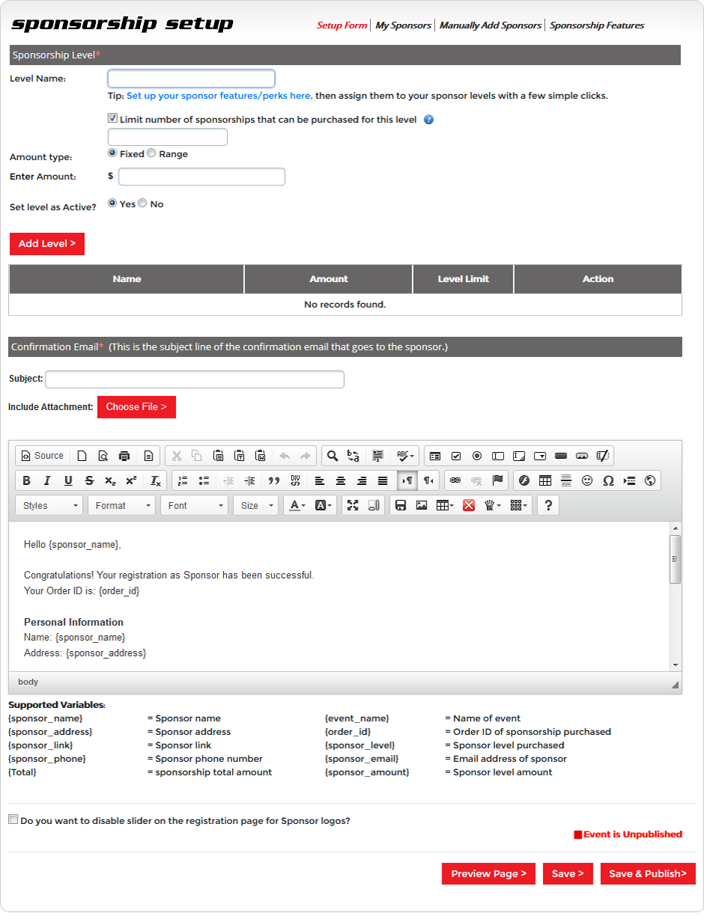Enable the disable slider for Sponsor logos checkbox
704x916 pixels.
click(x=13, y=819)
